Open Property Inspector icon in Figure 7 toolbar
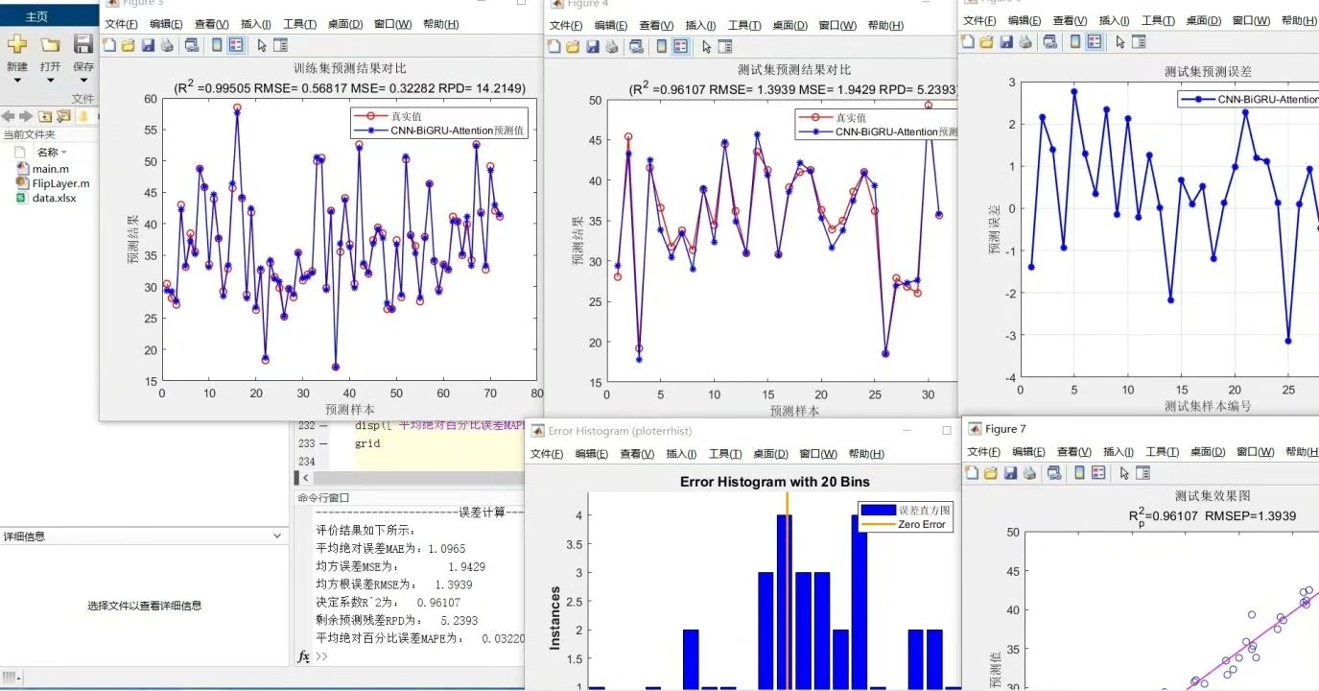The width and height of the screenshot is (1319, 691). coord(1142,473)
